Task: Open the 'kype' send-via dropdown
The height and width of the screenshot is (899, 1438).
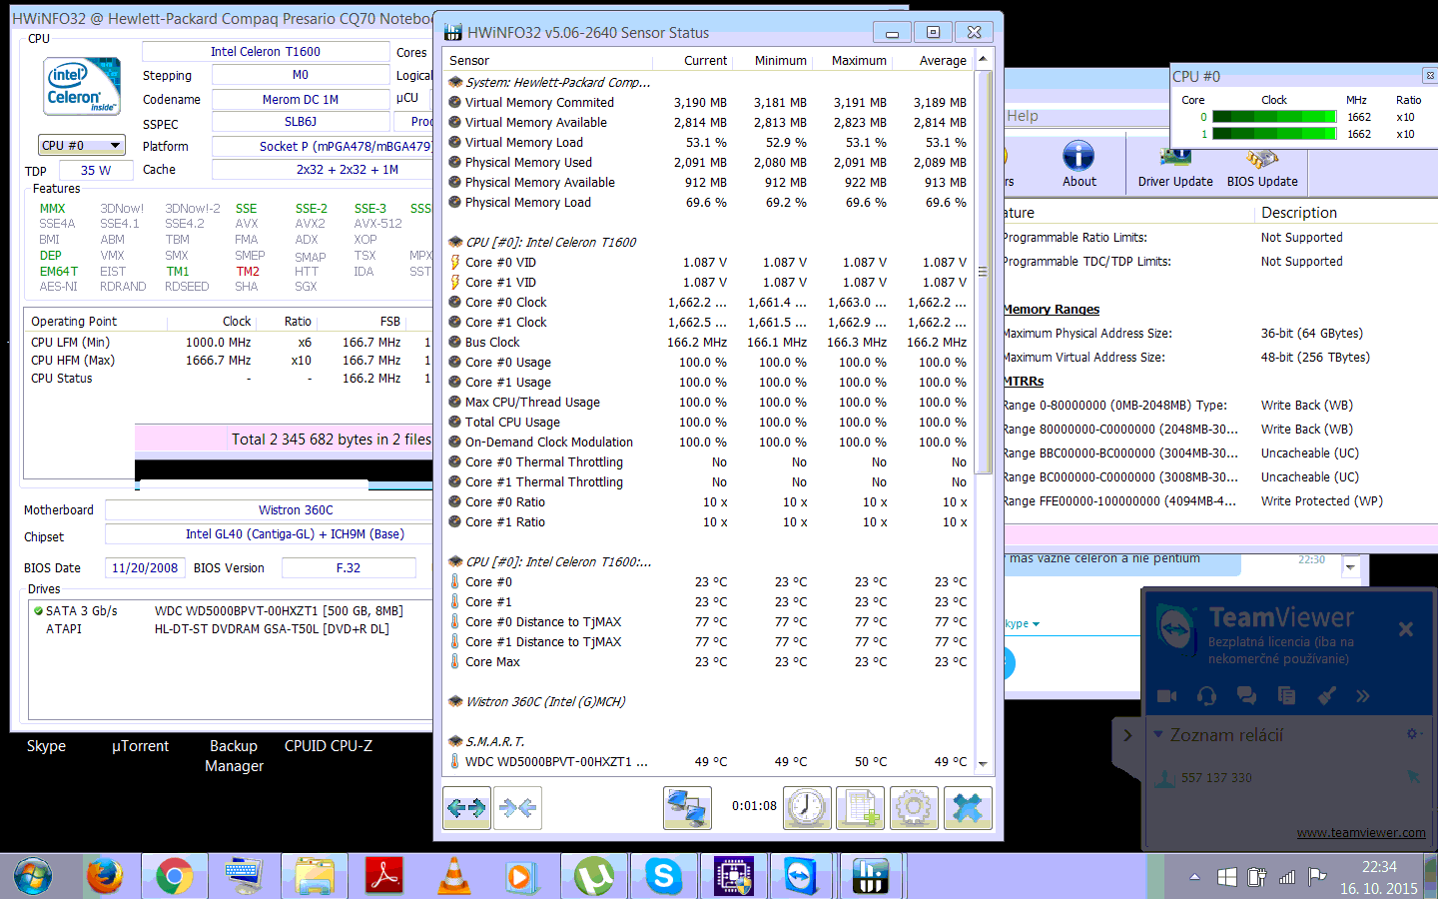Action: click(x=1022, y=623)
